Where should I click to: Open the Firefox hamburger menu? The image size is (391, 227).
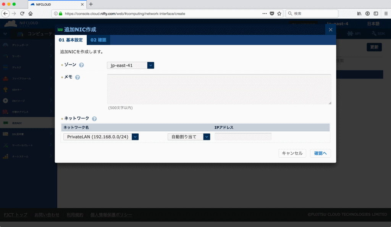coord(386,14)
